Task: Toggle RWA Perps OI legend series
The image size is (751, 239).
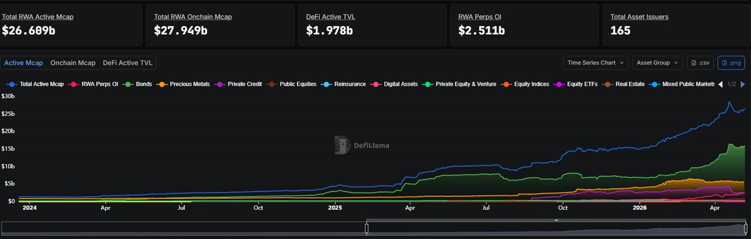Action: tap(94, 84)
